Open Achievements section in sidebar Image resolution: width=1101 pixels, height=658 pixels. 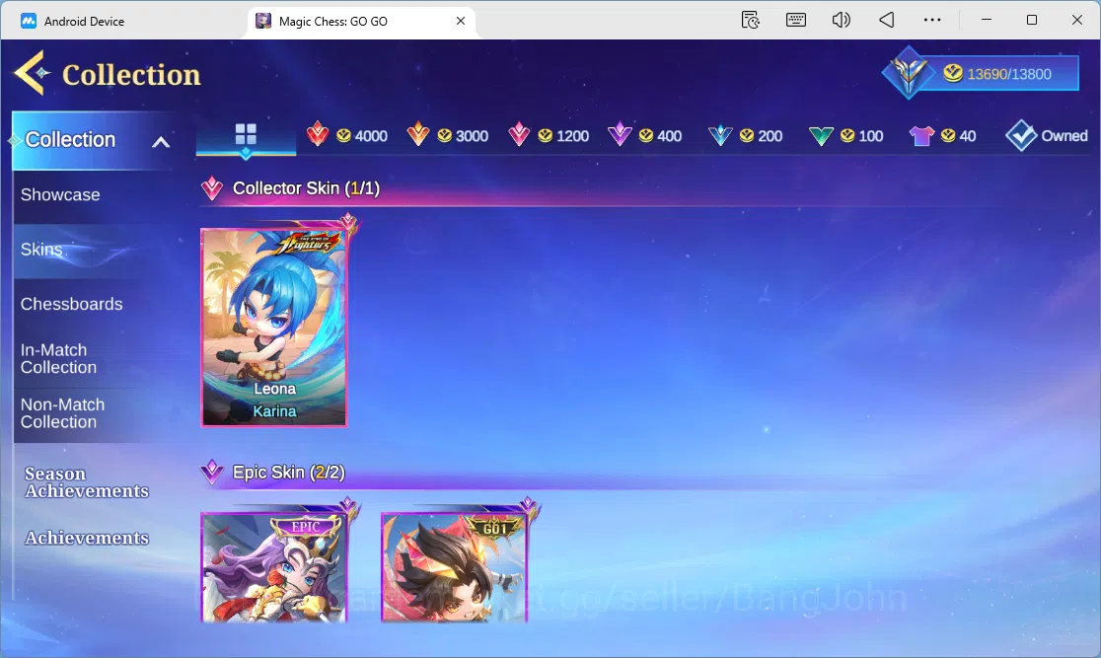[87, 538]
